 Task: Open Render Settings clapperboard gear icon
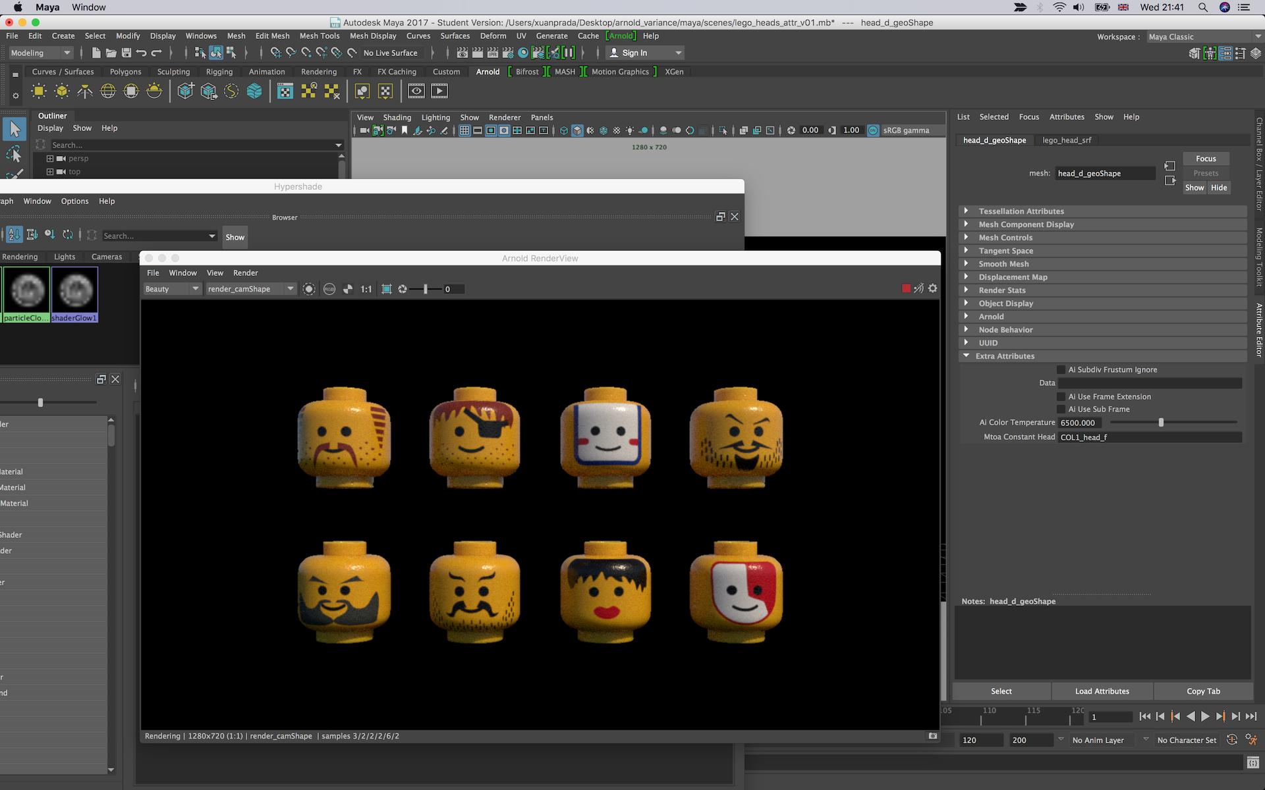tap(509, 53)
